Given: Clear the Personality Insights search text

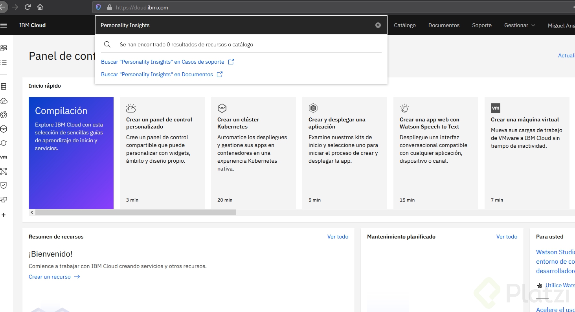Looking at the screenshot, I should 378,25.
